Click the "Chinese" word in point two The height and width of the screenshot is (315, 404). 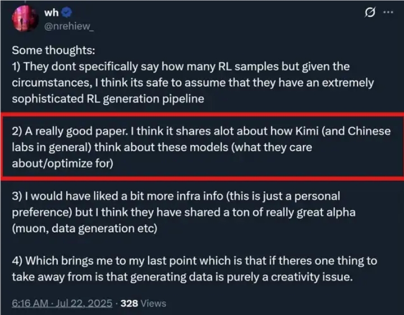click(x=368, y=131)
